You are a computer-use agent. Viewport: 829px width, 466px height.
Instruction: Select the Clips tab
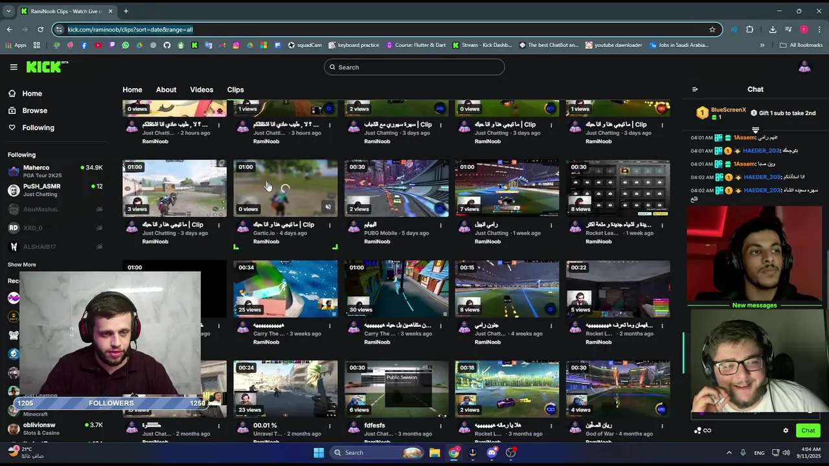235,90
